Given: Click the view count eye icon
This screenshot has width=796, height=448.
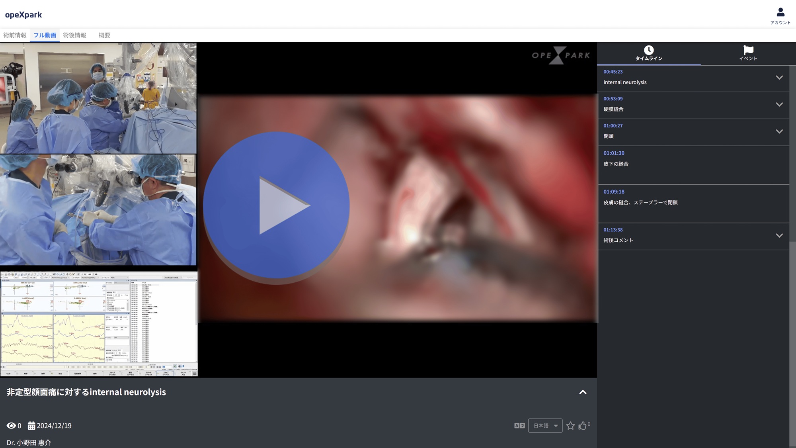Looking at the screenshot, I should (x=11, y=426).
